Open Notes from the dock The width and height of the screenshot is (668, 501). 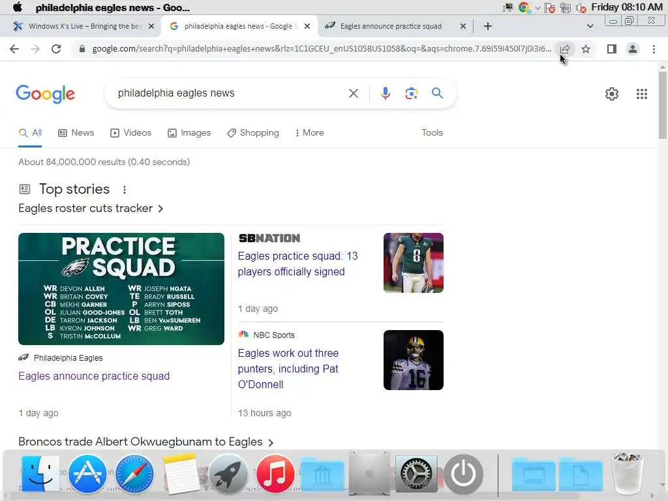(181, 474)
